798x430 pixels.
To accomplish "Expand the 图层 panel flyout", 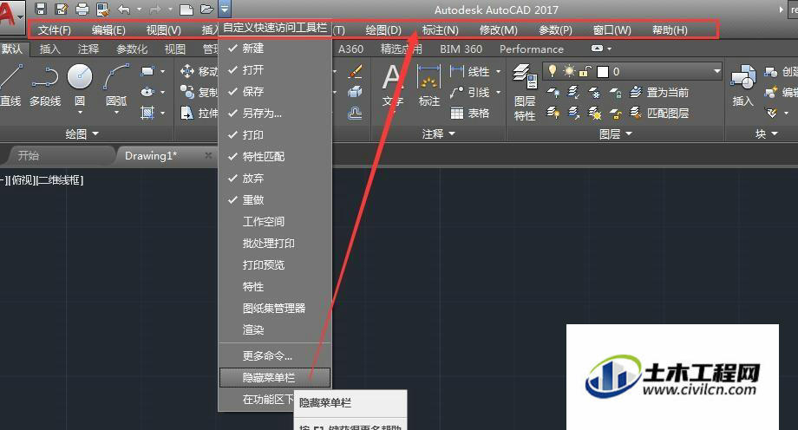I will tap(616, 134).
